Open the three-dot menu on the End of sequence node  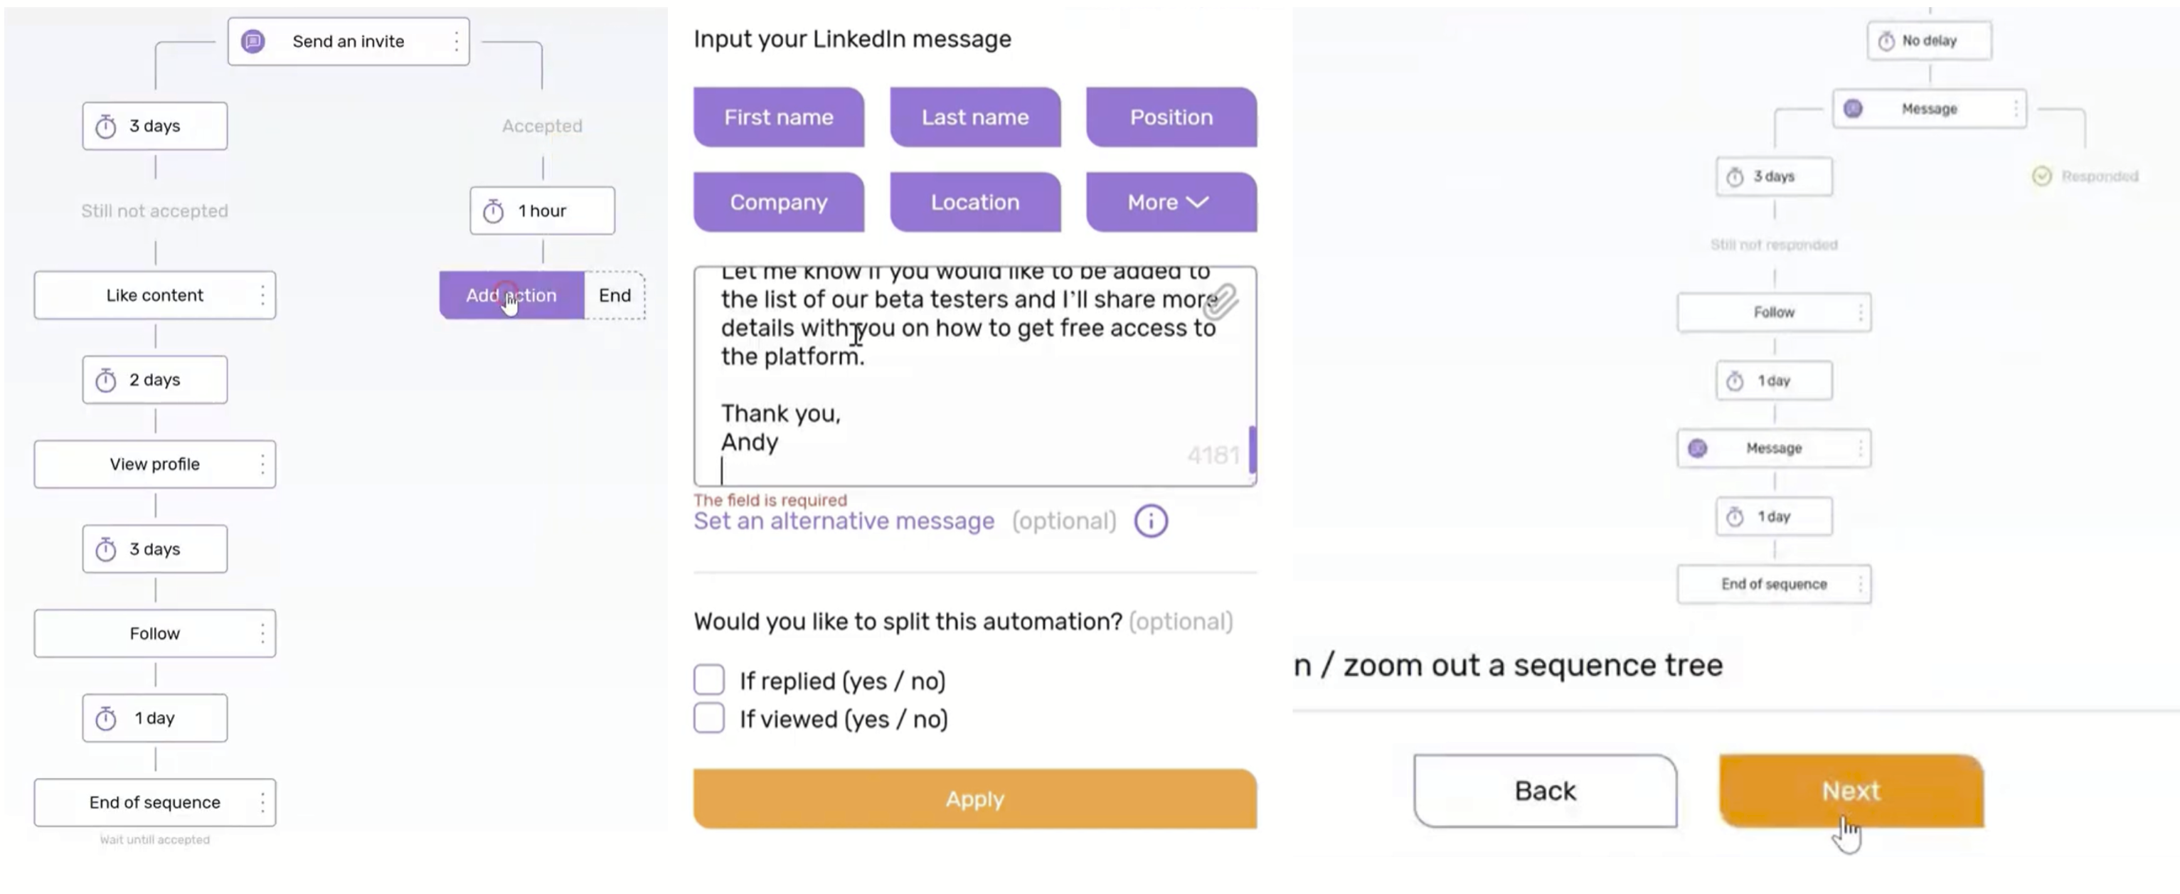click(265, 802)
